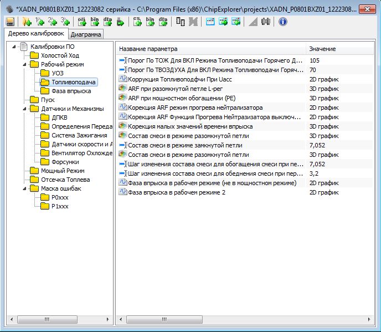
Task: Collapse the Датчики и Механизмы node
Action: [24, 109]
